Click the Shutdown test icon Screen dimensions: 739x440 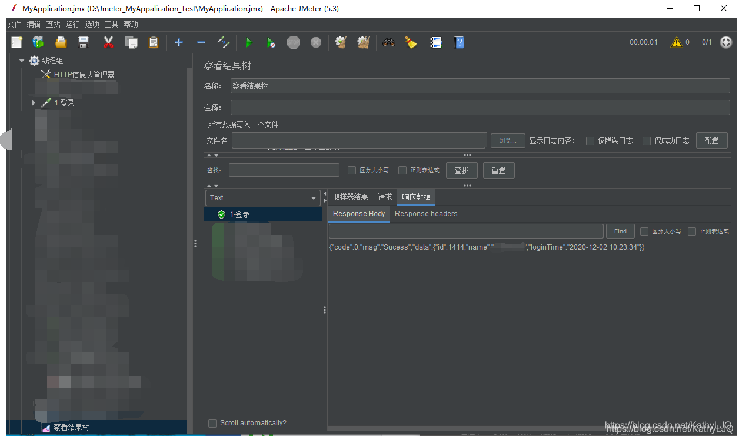pyautogui.click(x=316, y=42)
